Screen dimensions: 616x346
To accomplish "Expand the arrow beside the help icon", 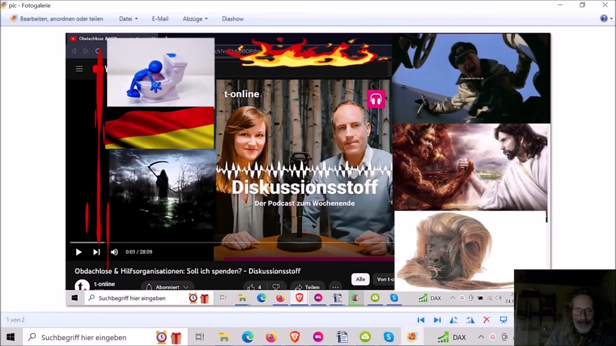I will coord(611,19).
